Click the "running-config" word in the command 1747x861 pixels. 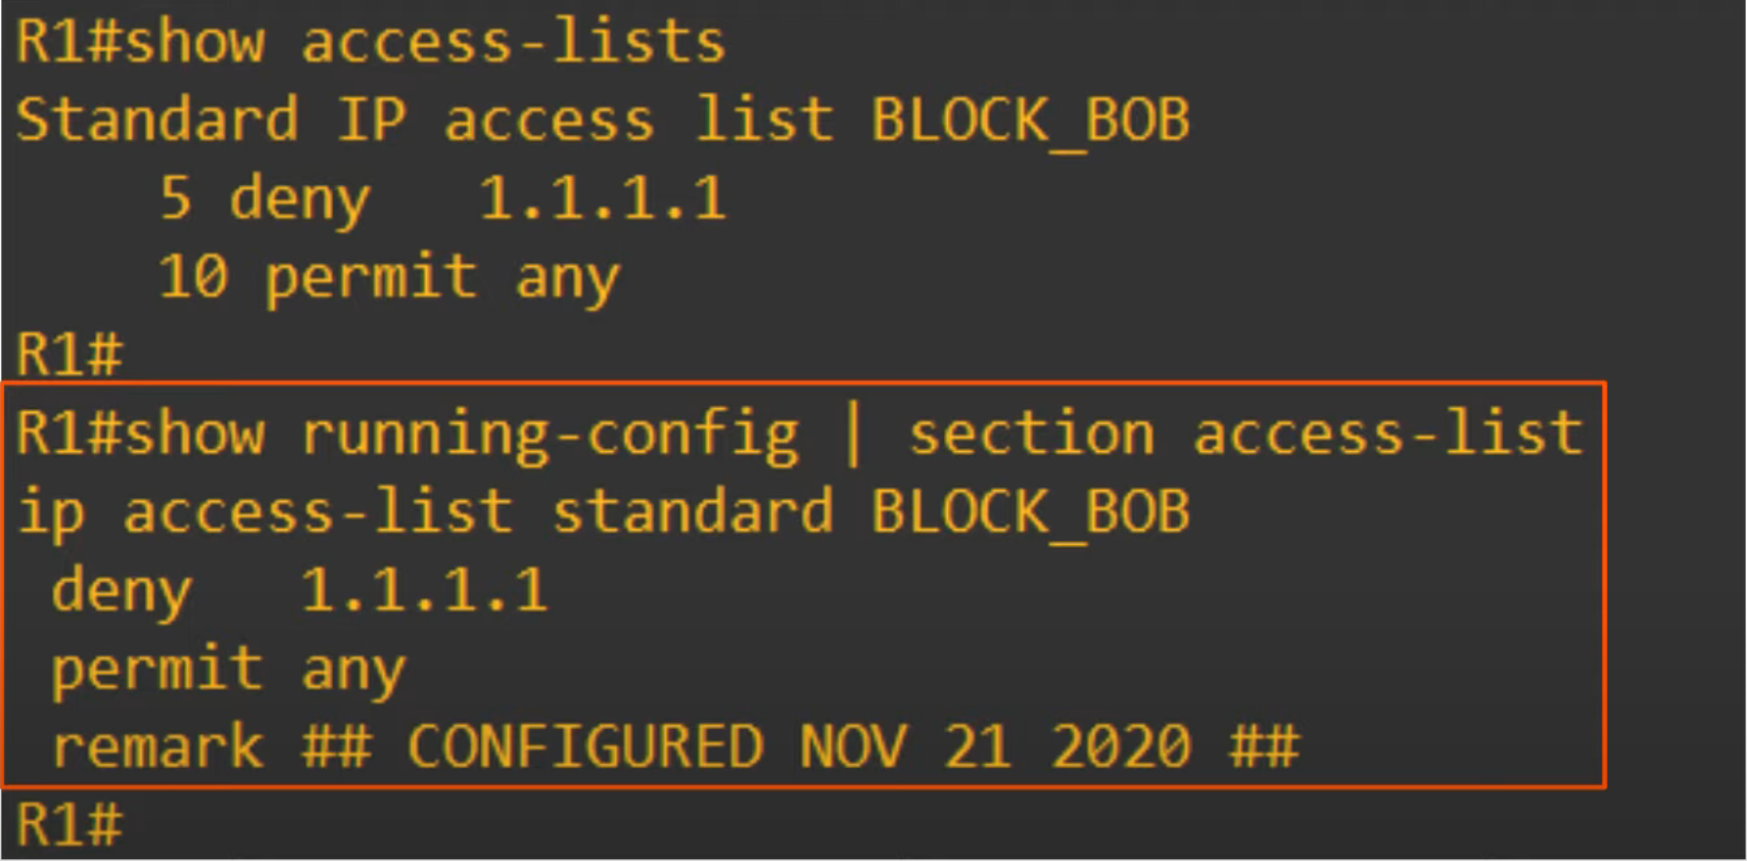coord(549,434)
